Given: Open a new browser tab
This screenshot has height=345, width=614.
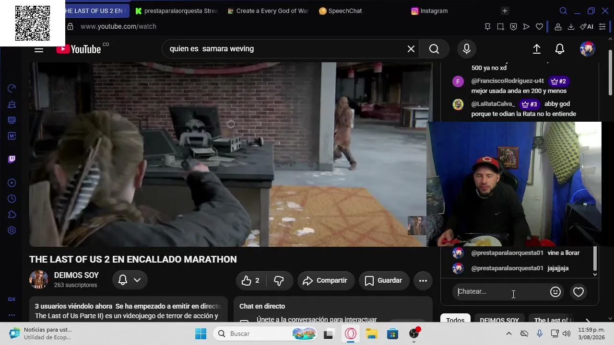Looking at the screenshot, I should click(505, 11).
